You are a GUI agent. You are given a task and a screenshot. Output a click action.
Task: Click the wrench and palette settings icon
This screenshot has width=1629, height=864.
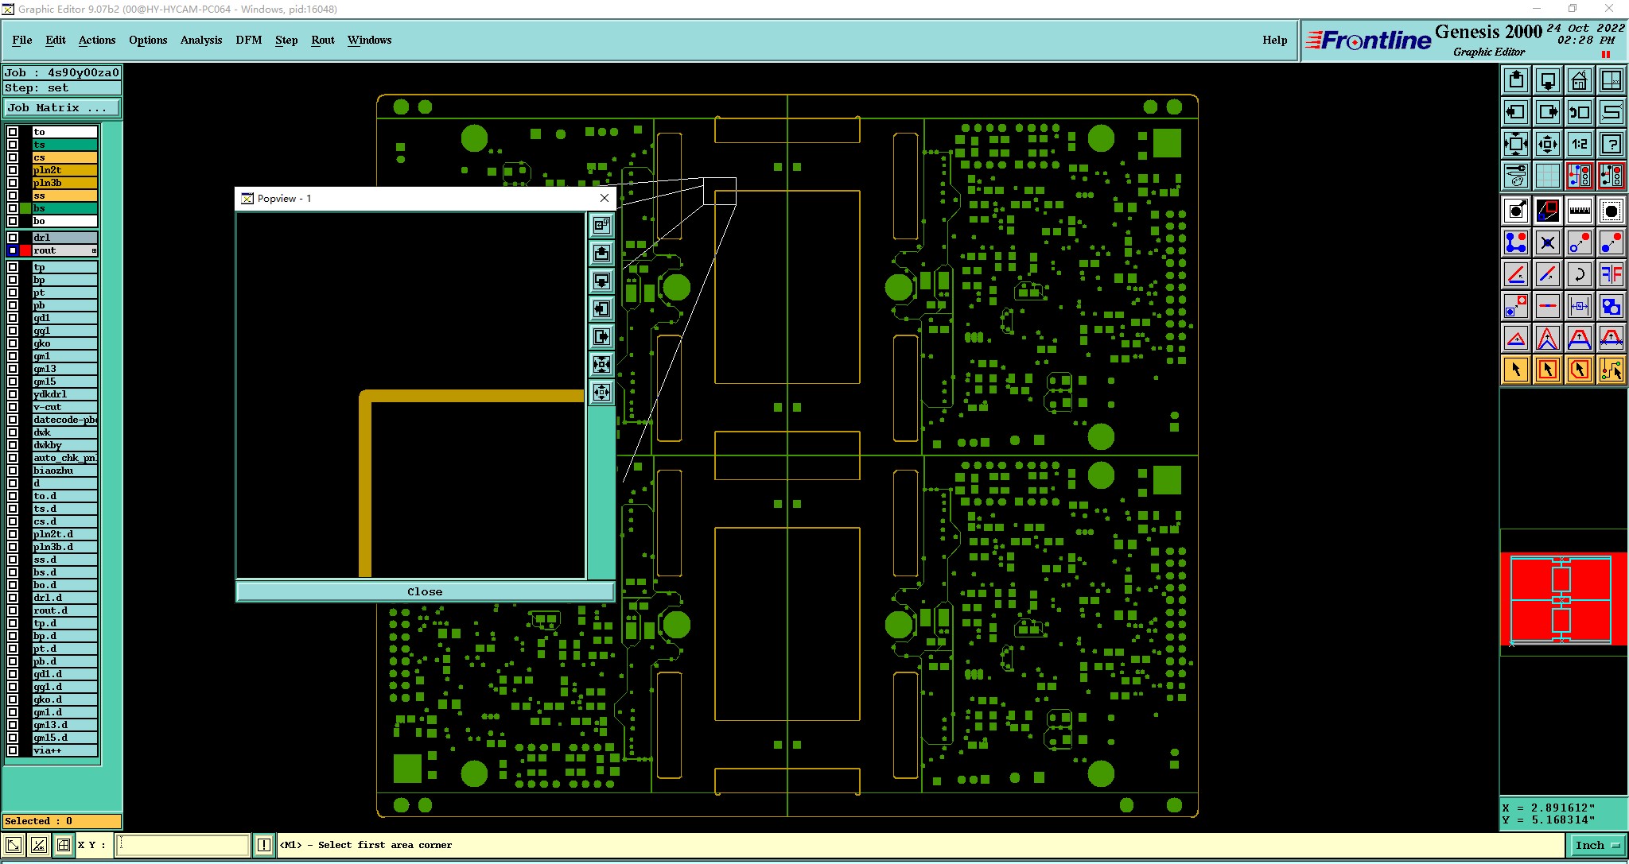pyautogui.click(x=1516, y=175)
